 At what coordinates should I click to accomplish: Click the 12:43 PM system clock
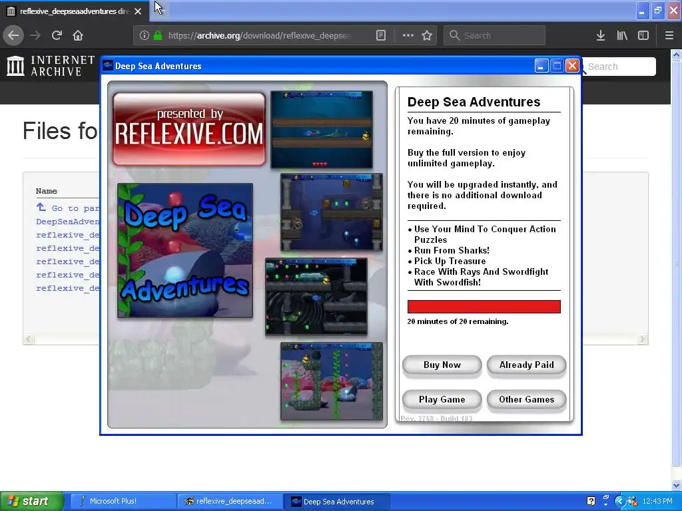pyautogui.click(x=657, y=501)
